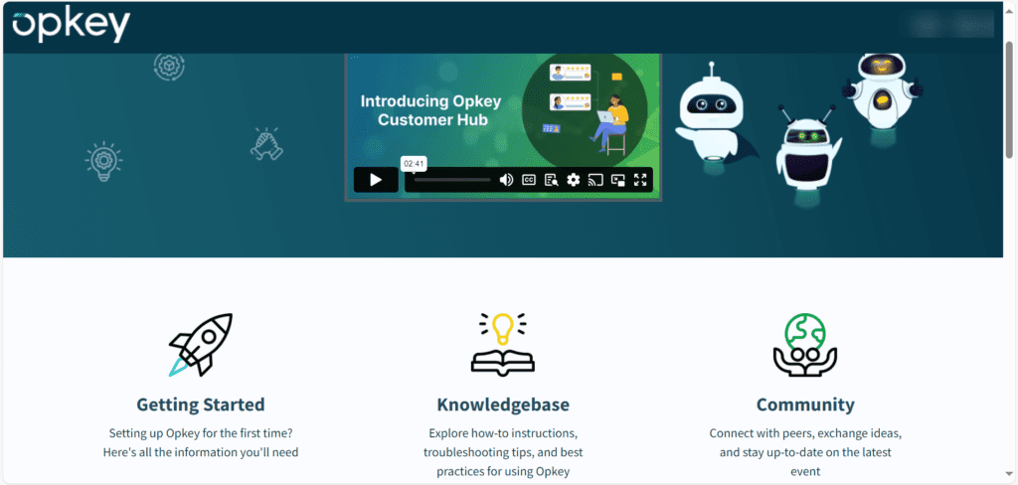Mute the video volume speaker icon
The image size is (1018, 485).
coord(506,180)
